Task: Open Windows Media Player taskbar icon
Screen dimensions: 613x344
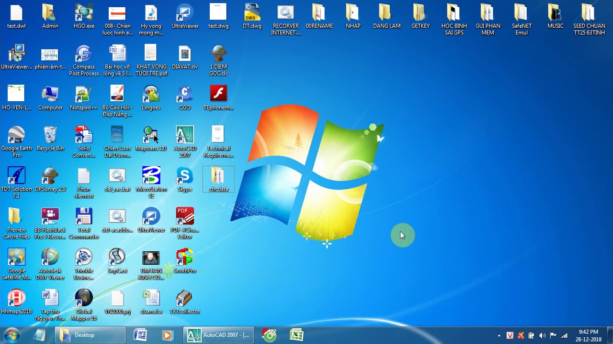Action: [167, 335]
